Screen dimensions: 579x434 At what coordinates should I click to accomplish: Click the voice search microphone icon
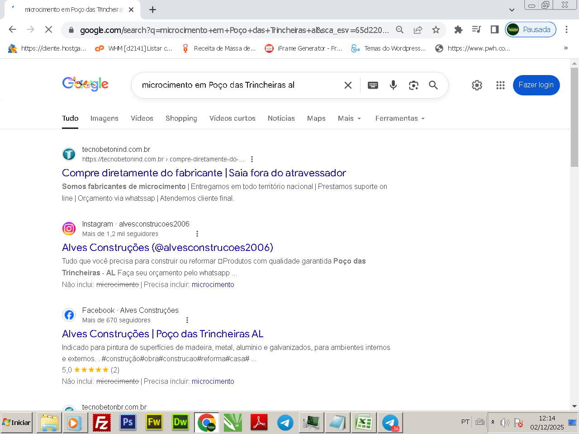pyautogui.click(x=393, y=85)
